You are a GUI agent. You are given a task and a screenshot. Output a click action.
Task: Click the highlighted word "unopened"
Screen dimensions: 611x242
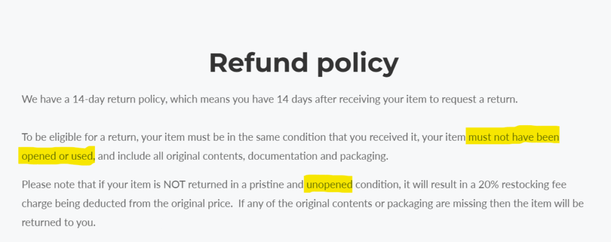coord(329,184)
